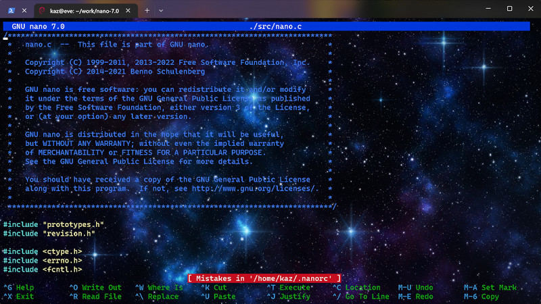Screen dimensions: 541x304
Task: Click the ^O Write Out shortcut
Action: pos(95,288)
